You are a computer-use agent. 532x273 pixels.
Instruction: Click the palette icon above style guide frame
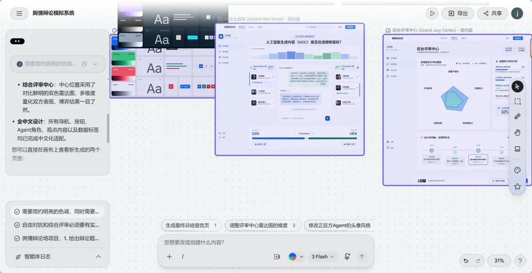114,31
